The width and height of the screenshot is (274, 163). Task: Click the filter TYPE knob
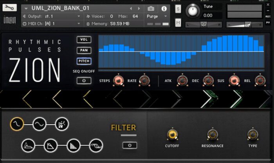click(253, 135)
